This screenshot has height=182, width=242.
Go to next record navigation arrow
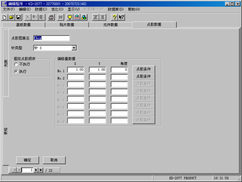(36, 170)
